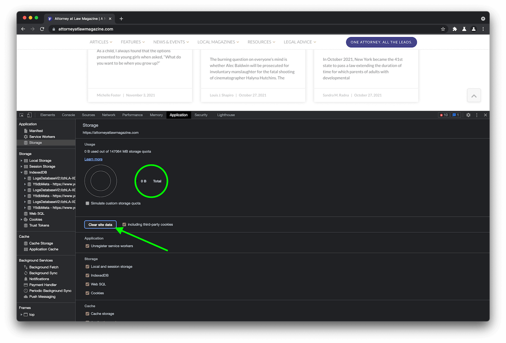
Task: Uncheck Unregister service workers
Action: click(87, 246)
